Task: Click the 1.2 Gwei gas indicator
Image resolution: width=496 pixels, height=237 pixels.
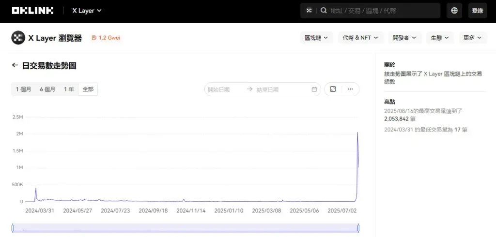Action: point(106,38)
